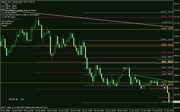
Task: Click the 00:09:46 bar countdown timer
Action: coord(14,99)
